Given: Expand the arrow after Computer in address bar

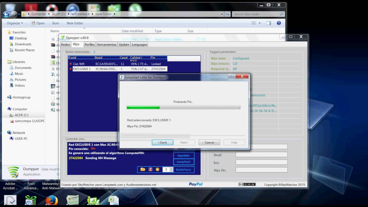Looking at the screenshot, I should 49,14.
